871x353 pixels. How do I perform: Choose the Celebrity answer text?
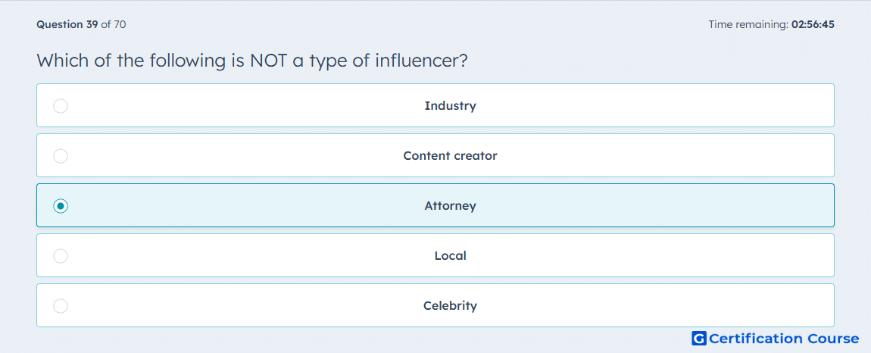(450, 306)
